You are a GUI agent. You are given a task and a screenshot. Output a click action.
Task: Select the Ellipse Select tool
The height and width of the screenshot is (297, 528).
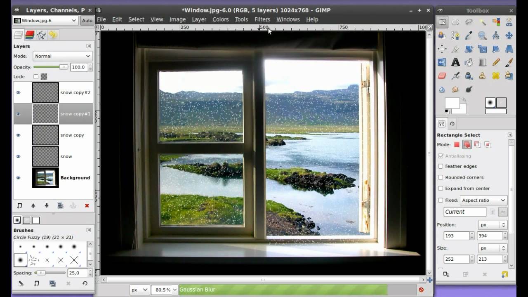tap(455, 22)
